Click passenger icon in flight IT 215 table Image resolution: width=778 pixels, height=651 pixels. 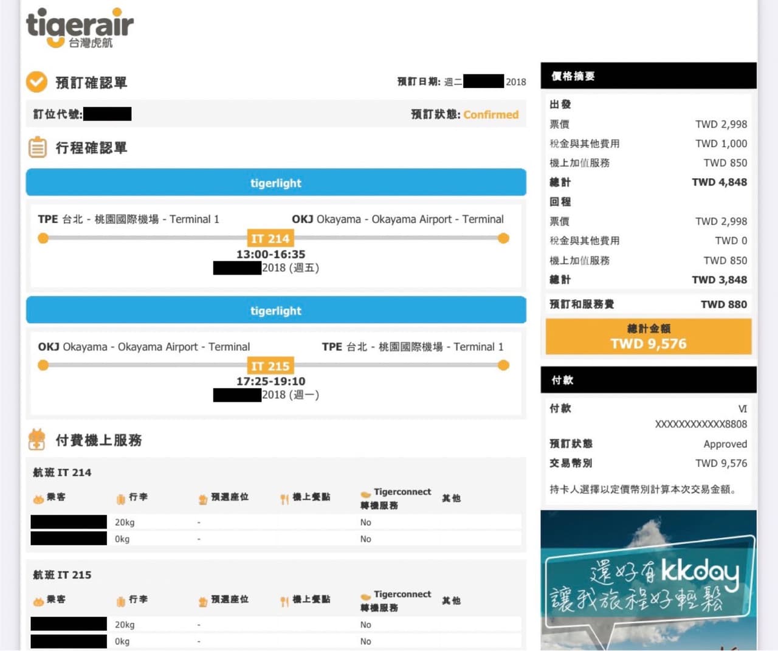pos(38,601)
